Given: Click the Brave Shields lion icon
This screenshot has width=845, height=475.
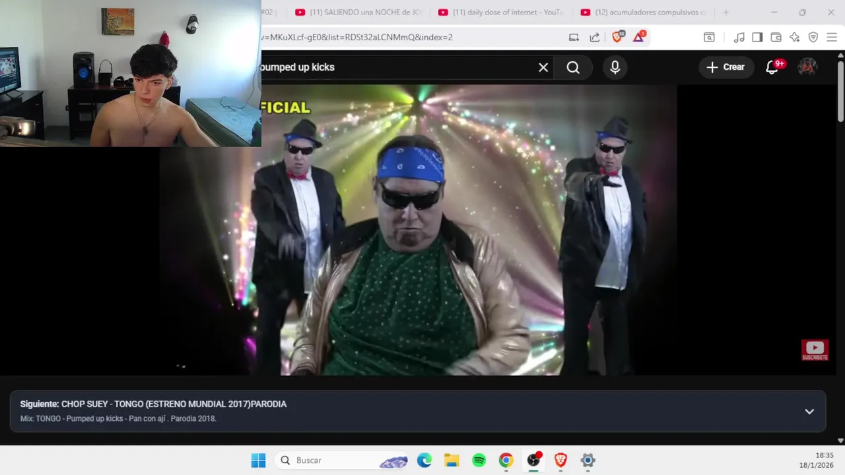Looking at the screenshot, I should [x=617, y=37].
